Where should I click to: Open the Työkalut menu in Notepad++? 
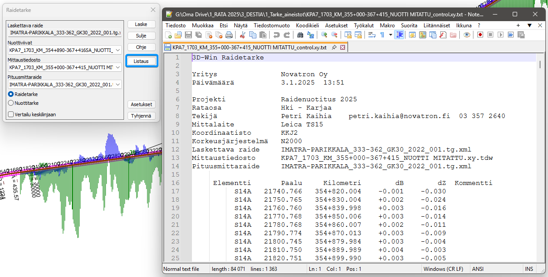[x=364, y=26]
